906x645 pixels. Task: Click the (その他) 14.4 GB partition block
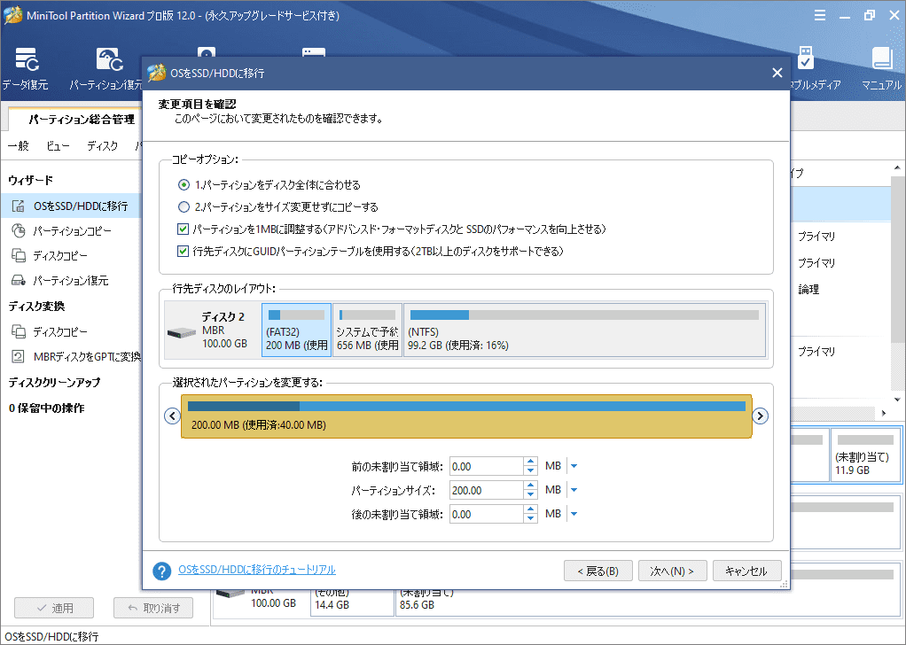click(353, 602)
